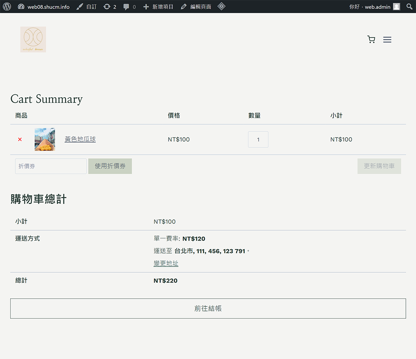Click the admin bar search magnifier icon
Viewport: 416px width, 359px height.
409,7
